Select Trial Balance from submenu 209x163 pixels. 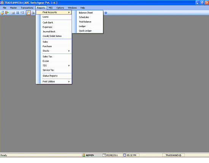[x=85, y=22]
